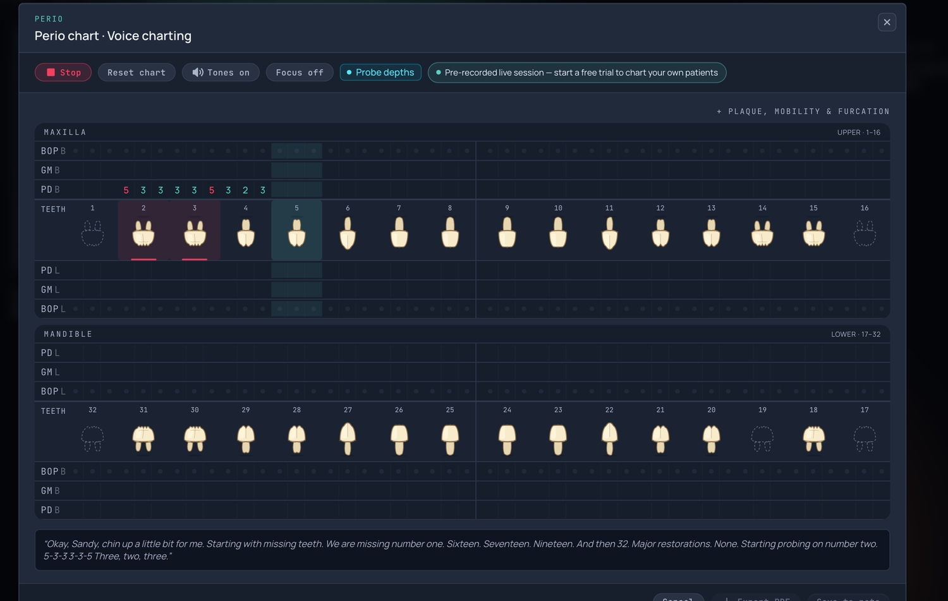The height and width of the screenshot is (601, 948).
Task: Select molar tooth 14 icon
Action: click(763, 233)
